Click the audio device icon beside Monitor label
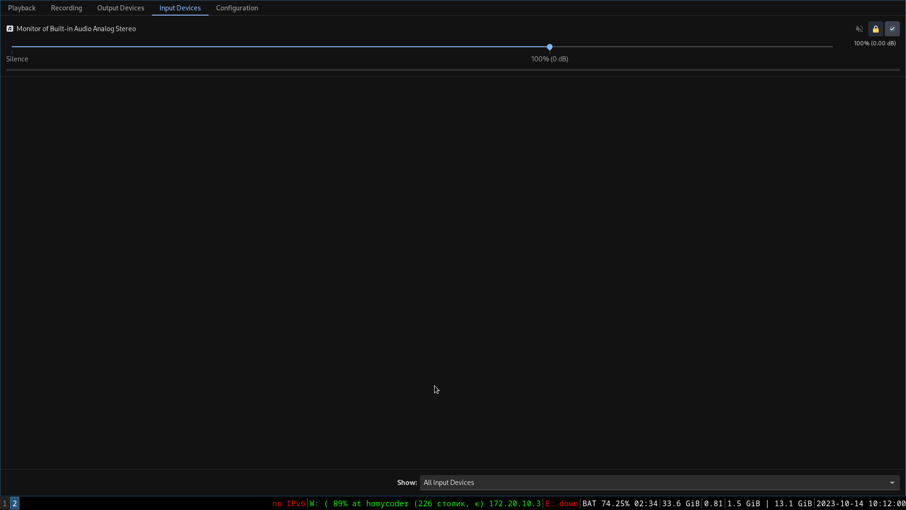 (x=10, y=29)
